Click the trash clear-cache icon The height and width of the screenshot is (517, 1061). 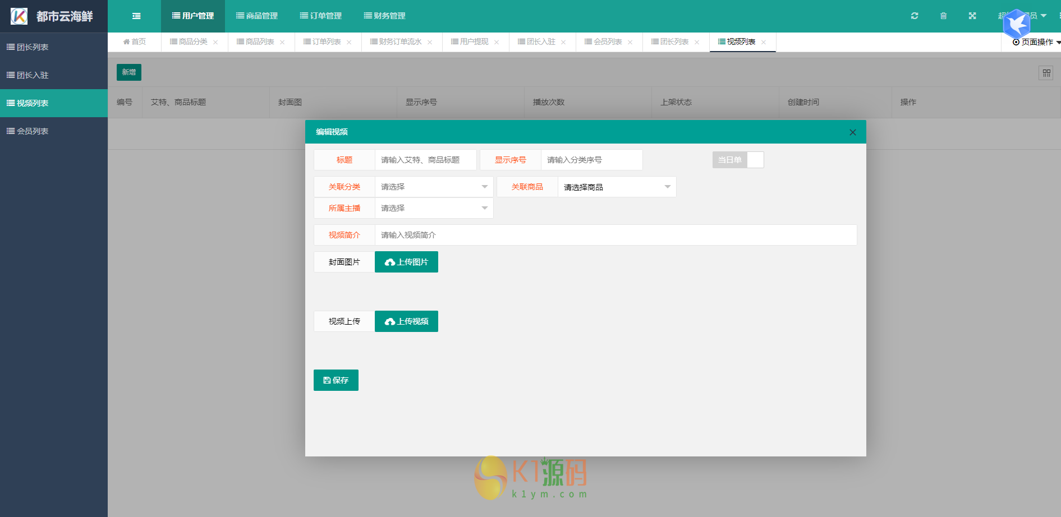[943, 16]
